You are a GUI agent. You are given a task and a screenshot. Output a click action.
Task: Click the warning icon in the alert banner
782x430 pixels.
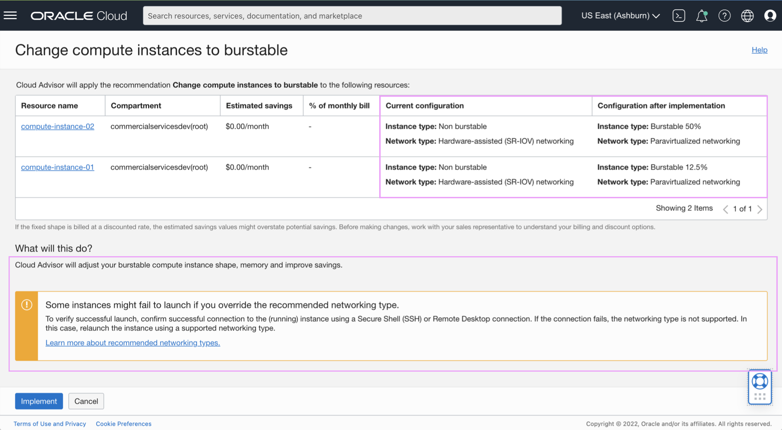pos(27,305)
